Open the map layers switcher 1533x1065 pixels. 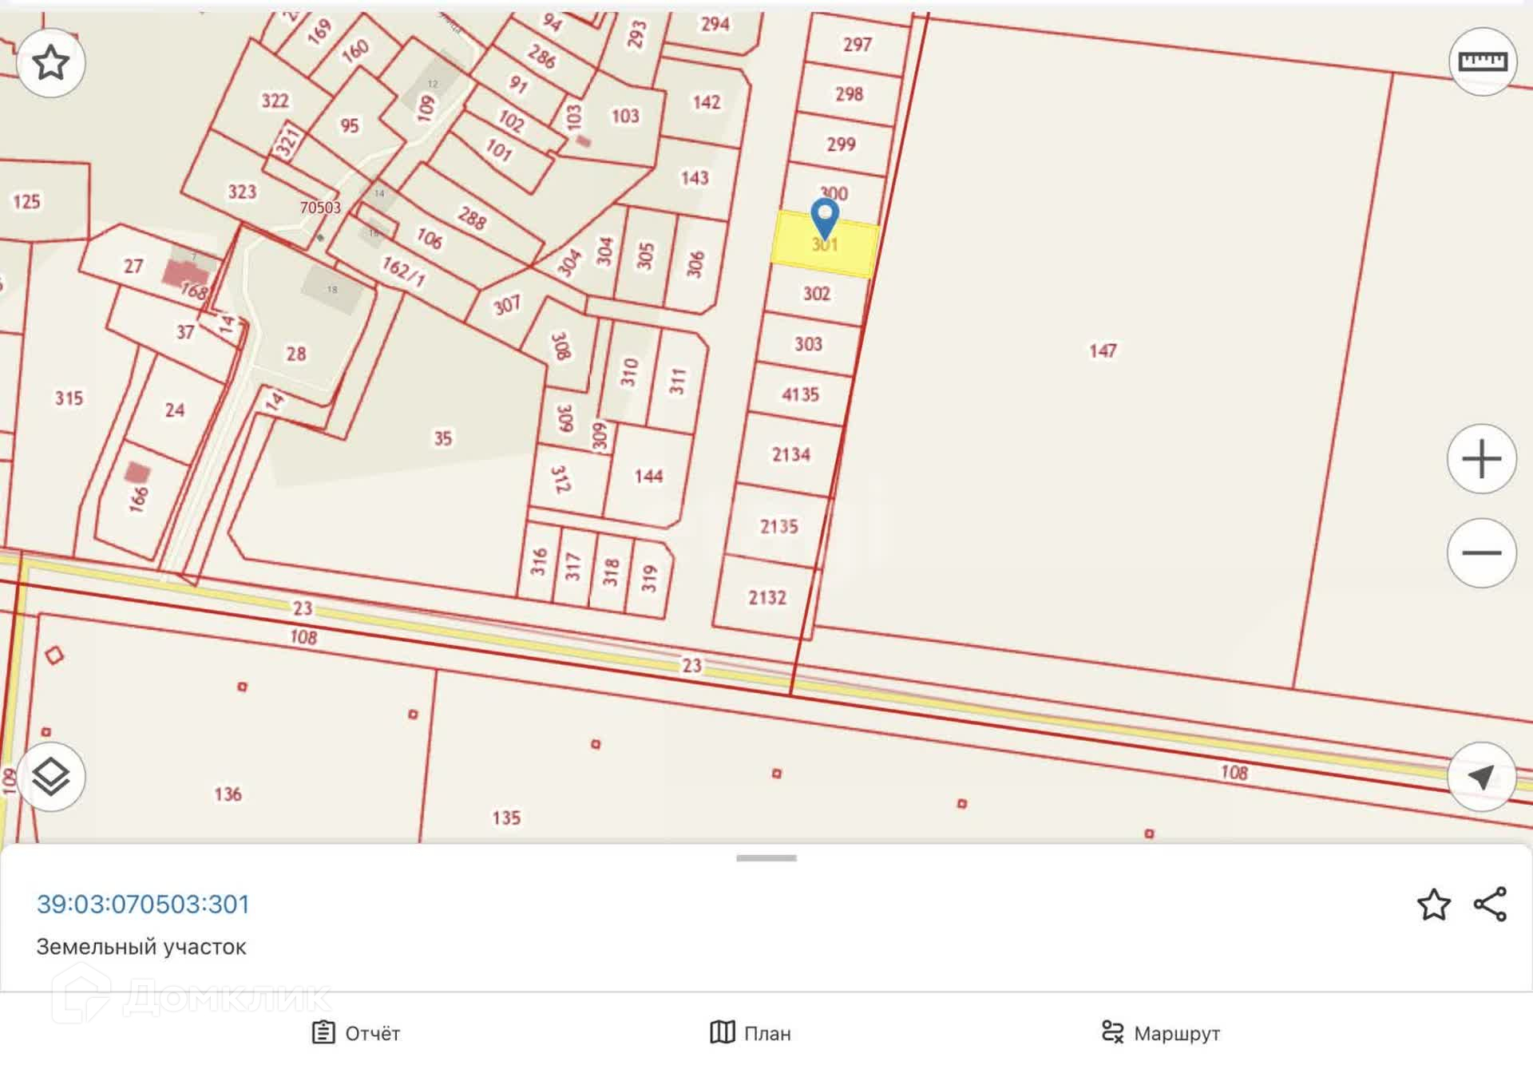[50, 776]
